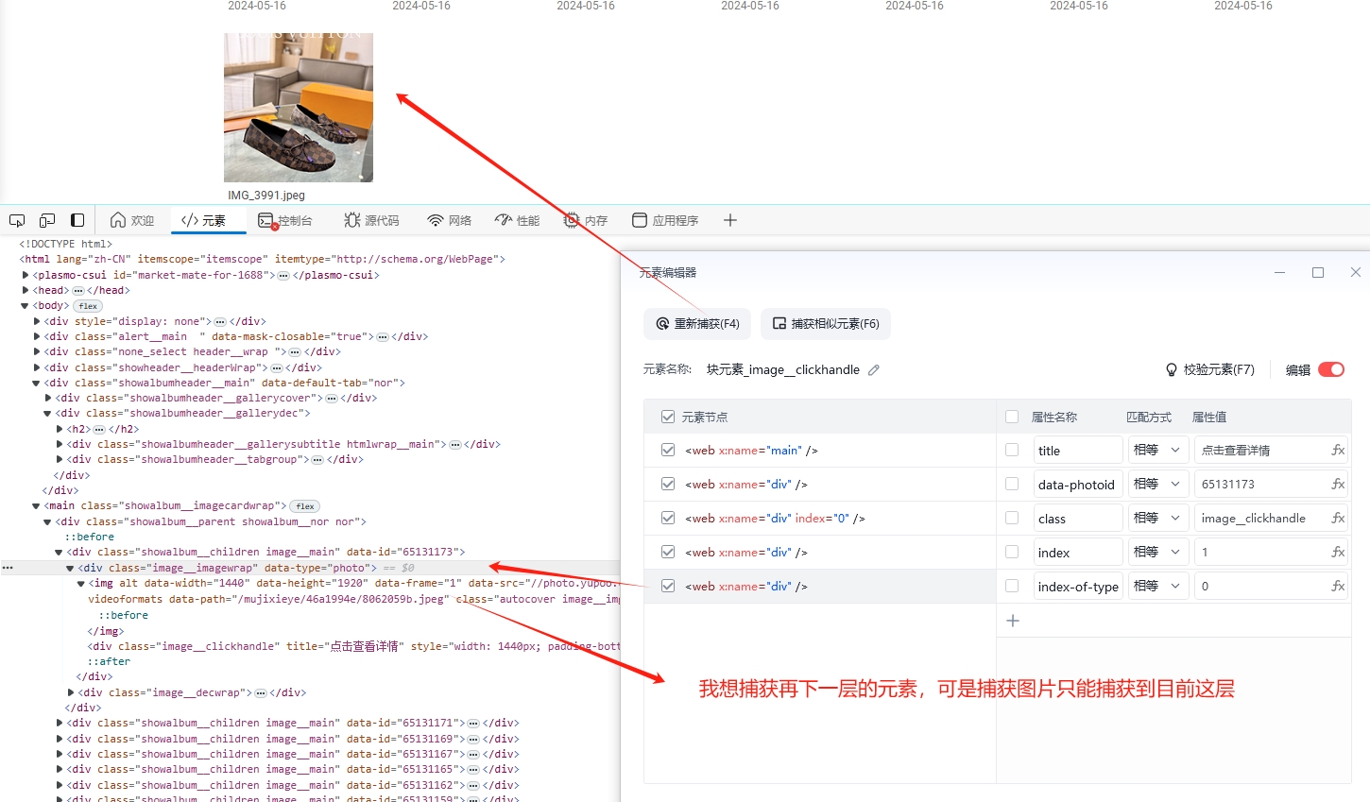The image size is (1370, 802).
Task: Switch off the 编辑 toggle
Action: [x=1330, y=369]
